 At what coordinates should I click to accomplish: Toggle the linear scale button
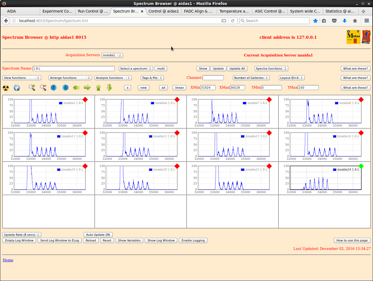pyautogui.click(x=179, y=88)
